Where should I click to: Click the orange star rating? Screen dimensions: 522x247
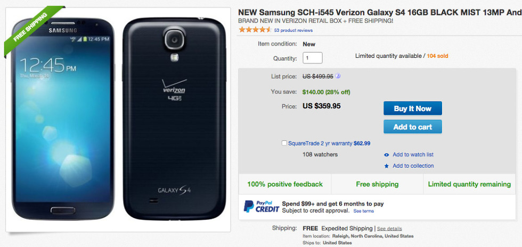pos(255,30)
